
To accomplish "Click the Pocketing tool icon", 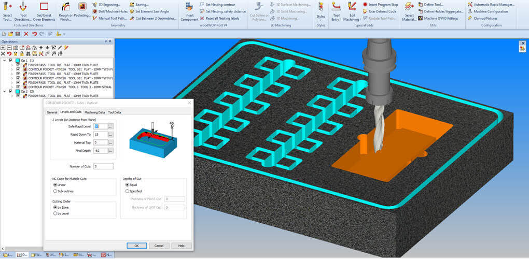I will 82,7.
